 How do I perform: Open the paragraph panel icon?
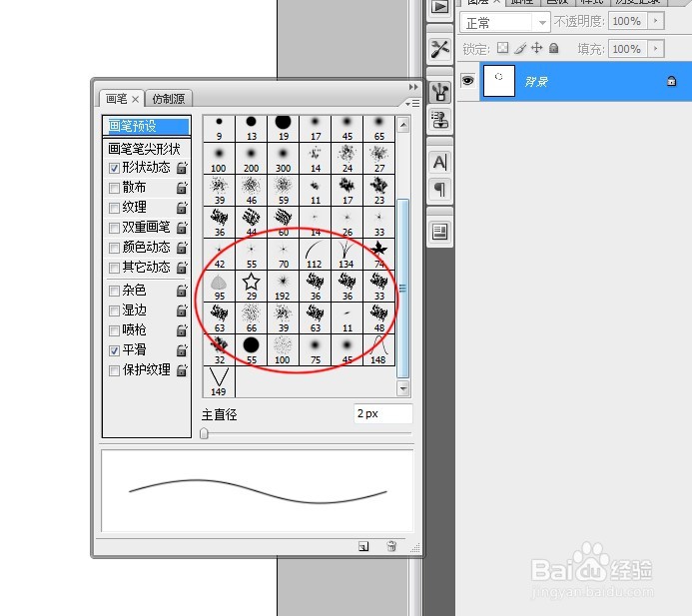point(440,190)
